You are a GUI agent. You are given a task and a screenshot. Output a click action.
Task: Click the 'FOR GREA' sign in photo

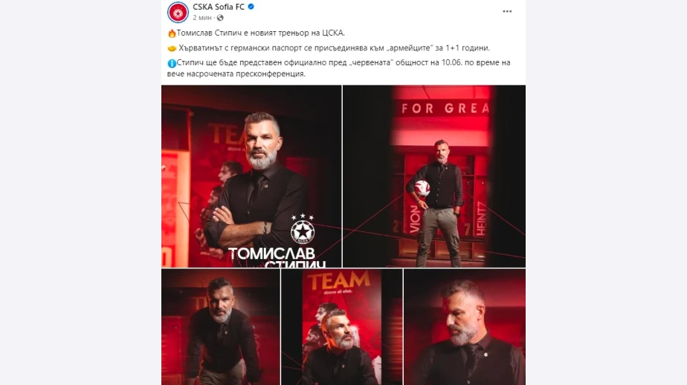445,108
